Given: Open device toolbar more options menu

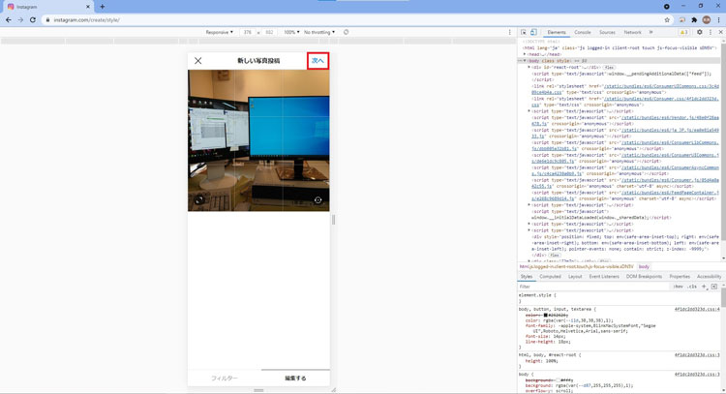Looking at the screenshot, I should point(510,32).
